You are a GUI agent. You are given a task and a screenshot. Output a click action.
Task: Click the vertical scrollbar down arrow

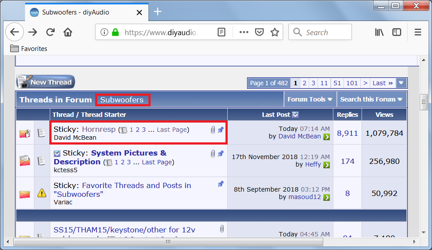click(x=424, y=233)
